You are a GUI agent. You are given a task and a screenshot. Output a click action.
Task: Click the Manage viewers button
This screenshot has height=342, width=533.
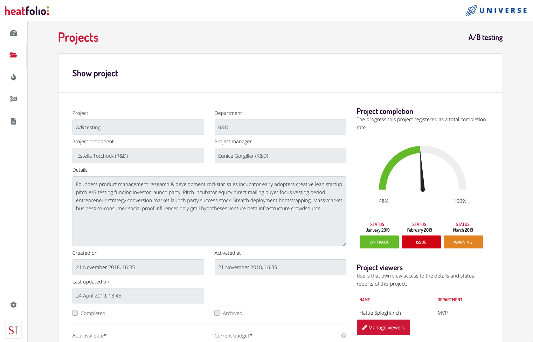[x=383, y=327]
